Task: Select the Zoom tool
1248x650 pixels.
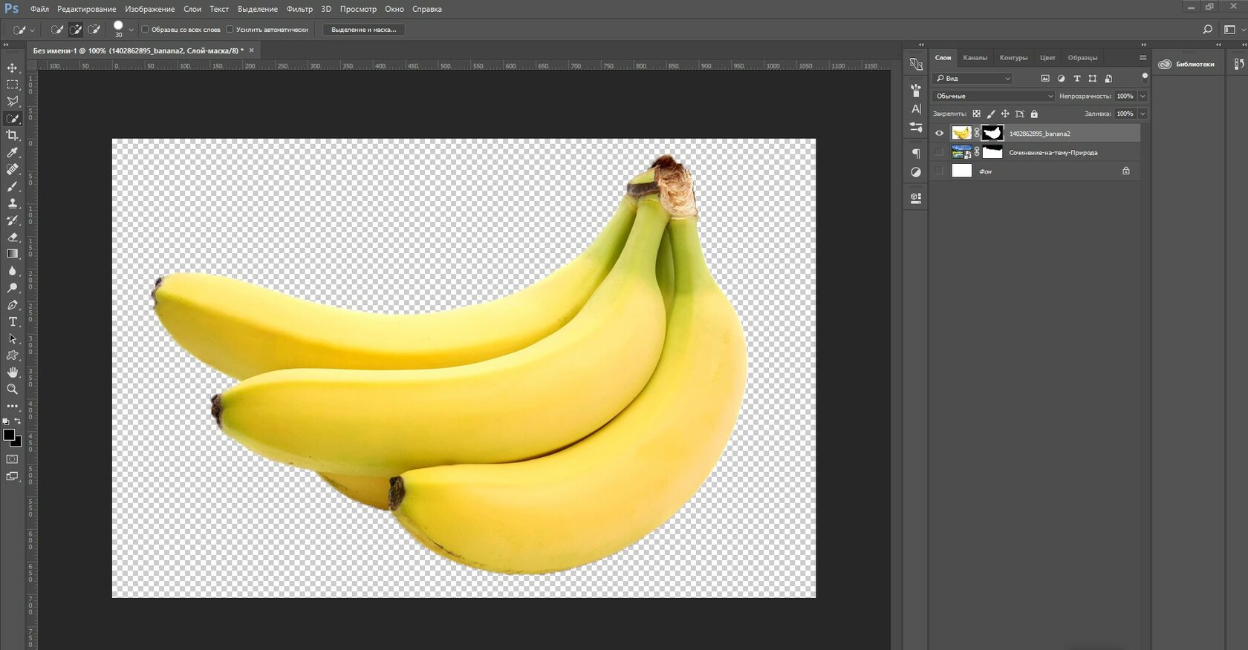Action: [13, 389]
